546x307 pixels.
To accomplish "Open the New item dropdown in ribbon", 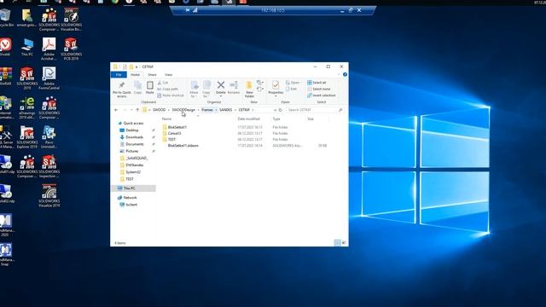I will (x=259, y=83).
